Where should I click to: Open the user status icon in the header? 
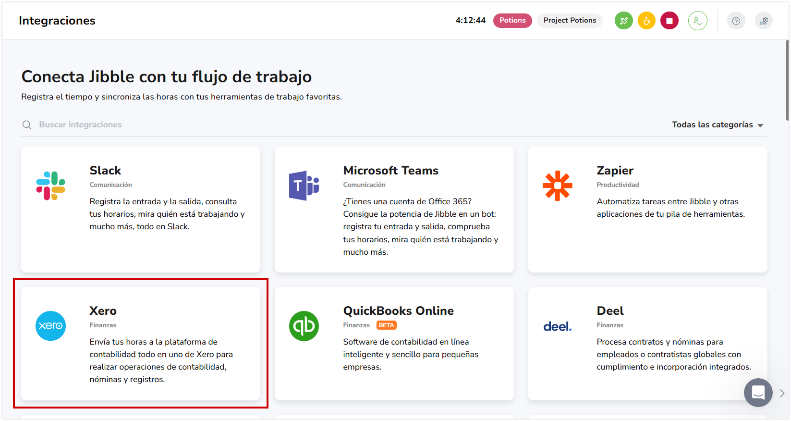pyautogui.click(x=697, y=21)
